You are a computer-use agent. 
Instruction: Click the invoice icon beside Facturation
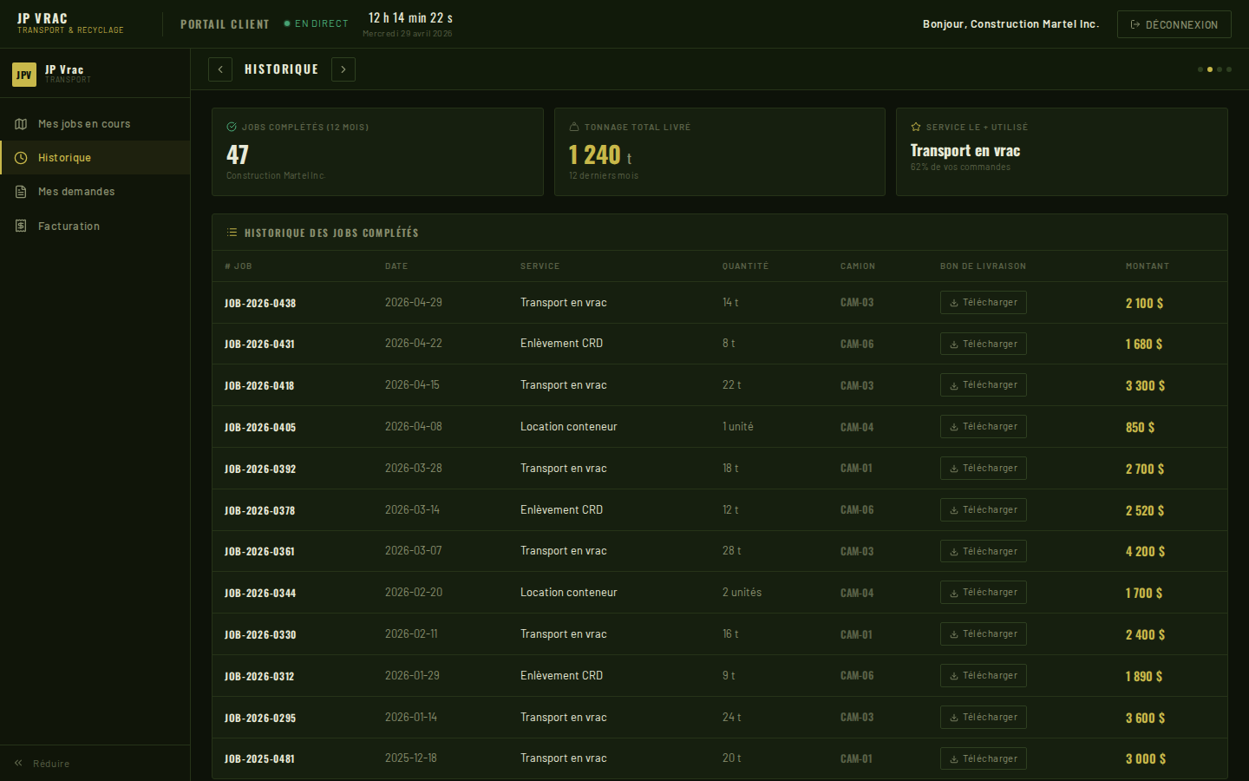click(x=21, y=226)
